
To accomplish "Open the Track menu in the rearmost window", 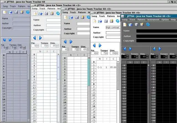I will coord(13,6).
